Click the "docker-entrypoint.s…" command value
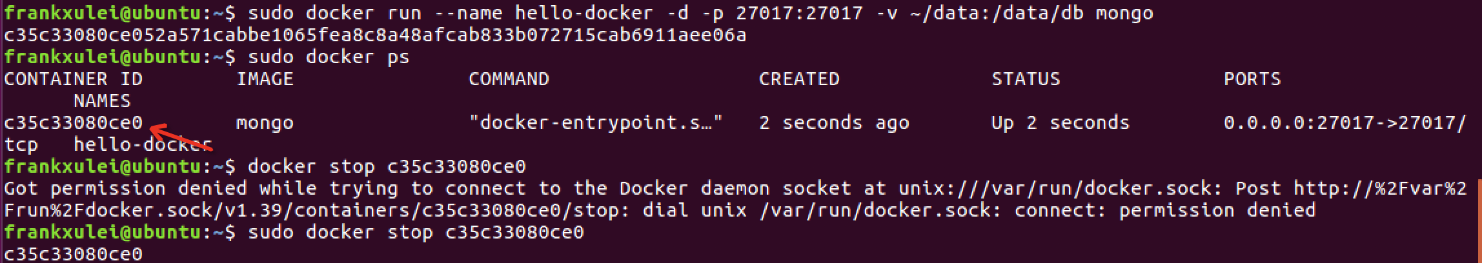 point(595,123)
